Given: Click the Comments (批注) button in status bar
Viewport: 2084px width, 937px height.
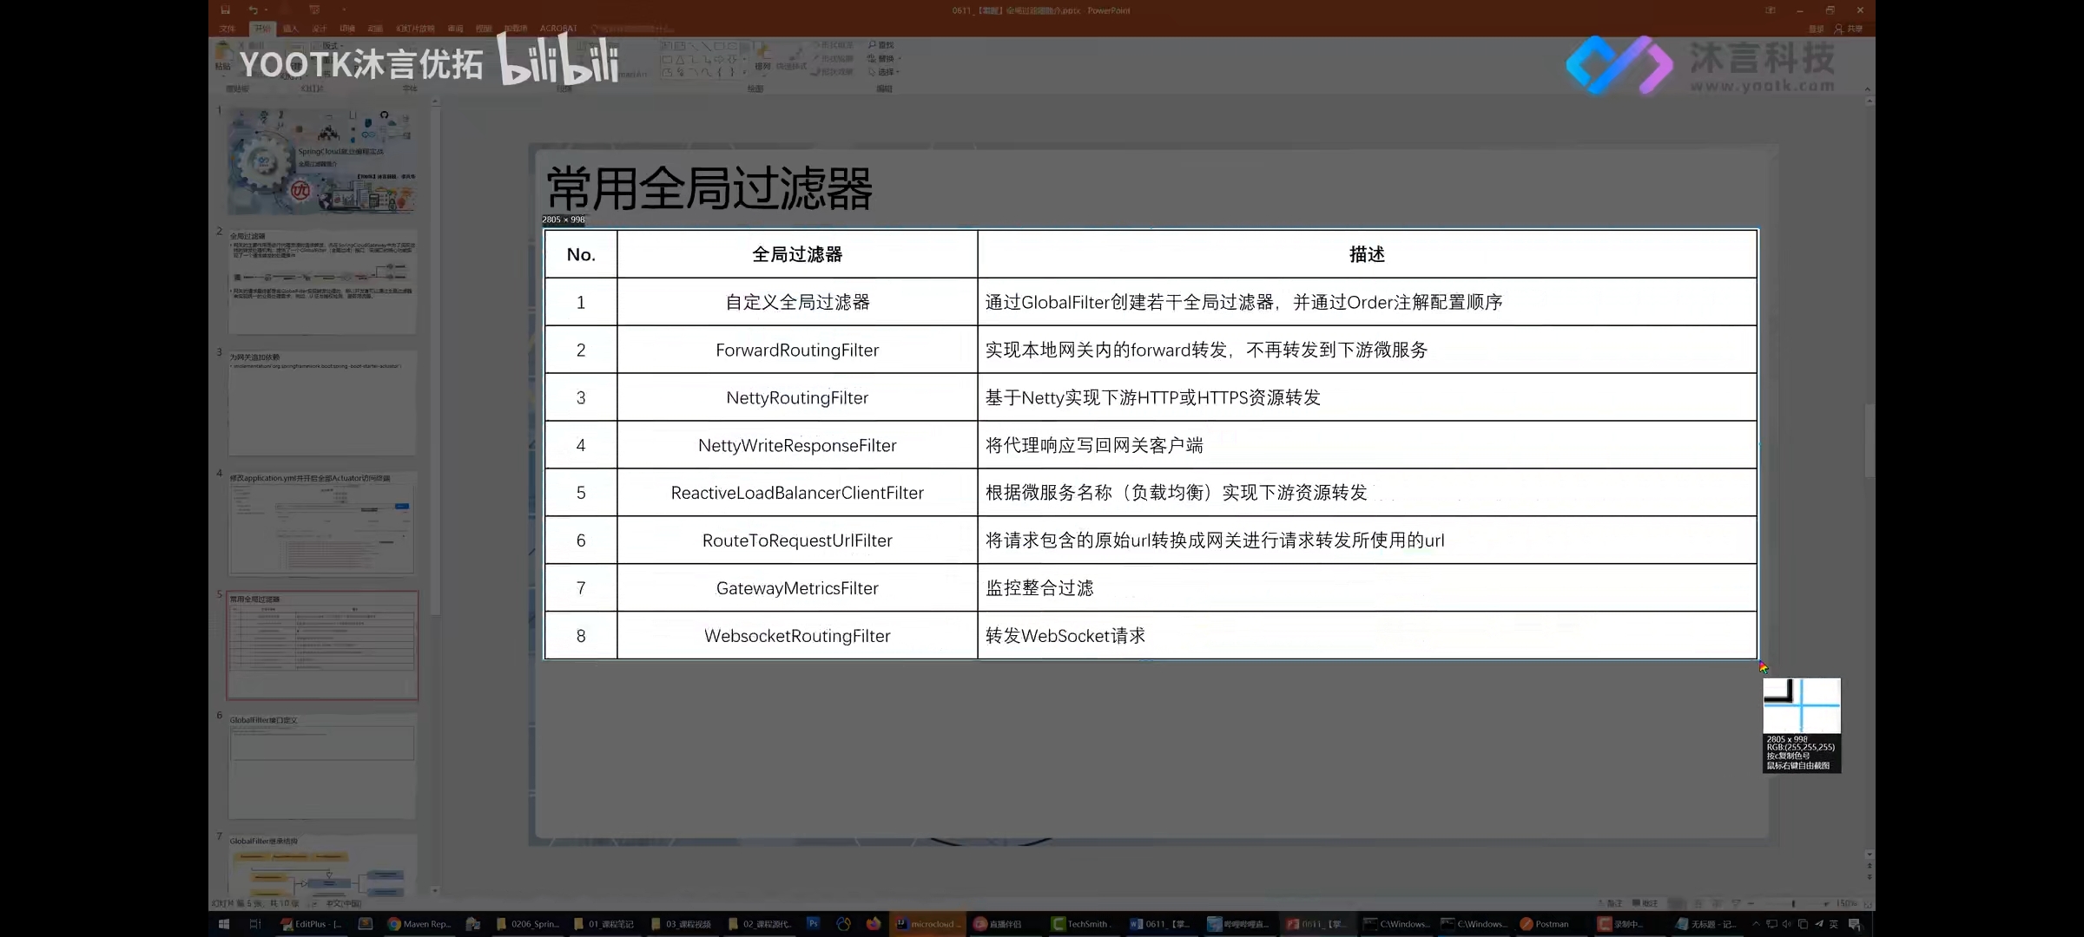Looking at the screenshot, I should [1645, 903].
